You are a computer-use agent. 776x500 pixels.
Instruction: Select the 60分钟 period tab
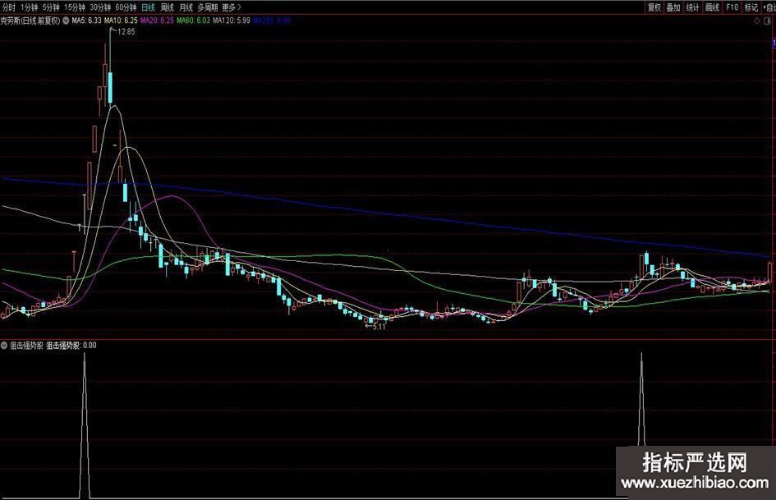pos(126,7)
